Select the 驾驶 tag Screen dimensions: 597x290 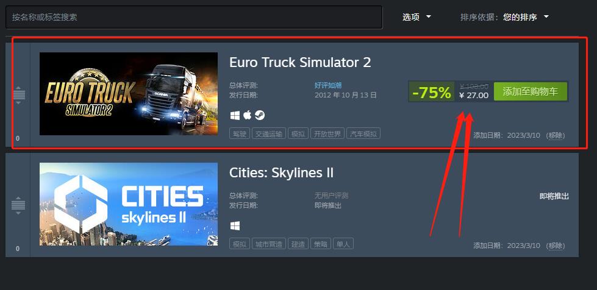[240, 133]
